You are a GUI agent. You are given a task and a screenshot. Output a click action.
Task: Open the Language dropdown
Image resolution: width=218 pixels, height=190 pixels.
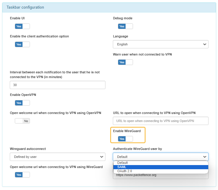(x=160, y=44)
